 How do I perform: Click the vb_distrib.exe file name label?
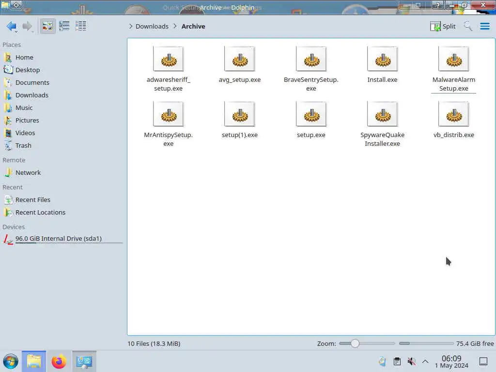(x=453, y=135)
